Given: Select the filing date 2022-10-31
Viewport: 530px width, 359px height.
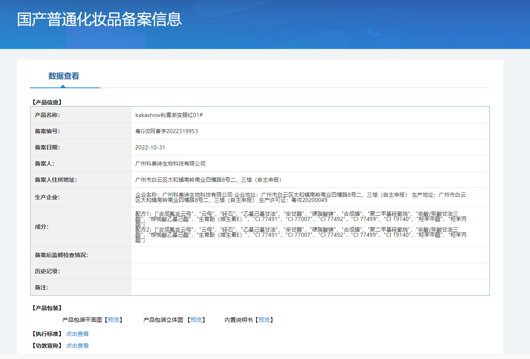Looking at the screenshot, I should 150,147.
